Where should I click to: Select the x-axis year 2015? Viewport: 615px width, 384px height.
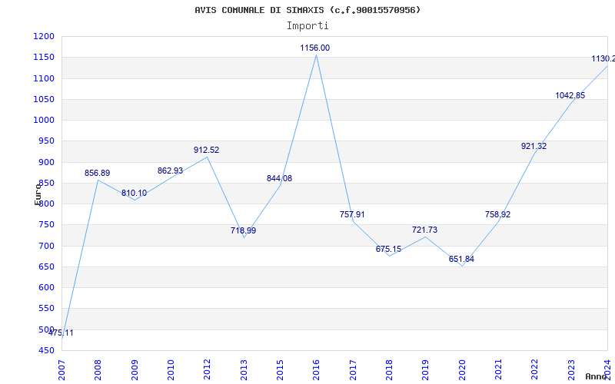(x=280, y=370)
